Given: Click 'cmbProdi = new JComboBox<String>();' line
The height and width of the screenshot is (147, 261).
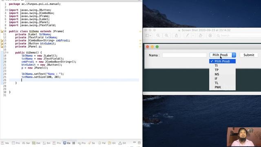Looking at the screenshot, I should 49,62.
